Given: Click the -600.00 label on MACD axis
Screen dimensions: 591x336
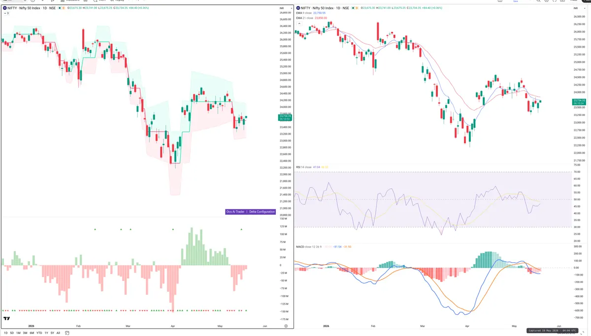Looking at the screenshot, I should click(x=578, y=310).
